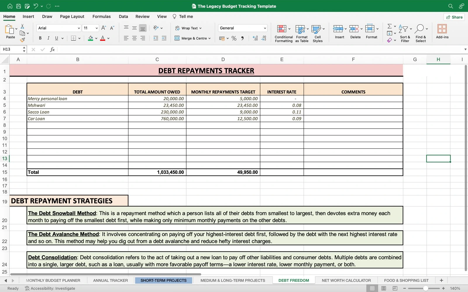Image resolution: width=468 pixels, height=292 pixels.
Task: Apply the Format Painter brush
Action: pyautogui.click(x=23, y=40)
